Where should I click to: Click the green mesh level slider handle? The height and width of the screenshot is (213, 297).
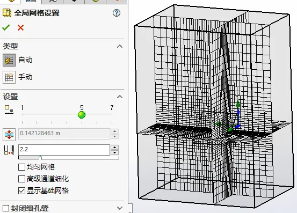click(x=82, y=115)
